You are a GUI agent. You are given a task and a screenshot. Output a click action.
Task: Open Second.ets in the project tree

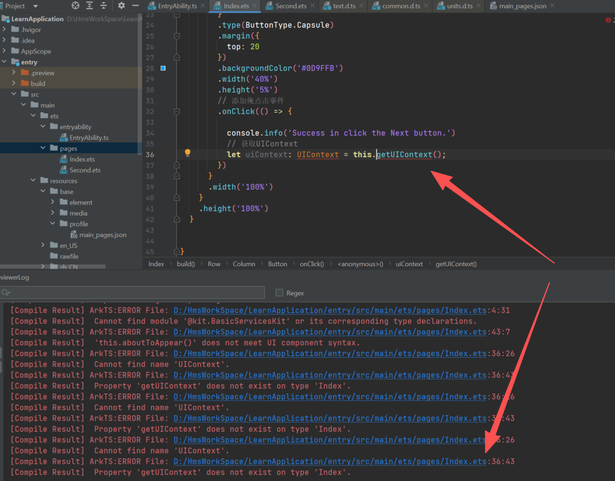tap(85, 170)
